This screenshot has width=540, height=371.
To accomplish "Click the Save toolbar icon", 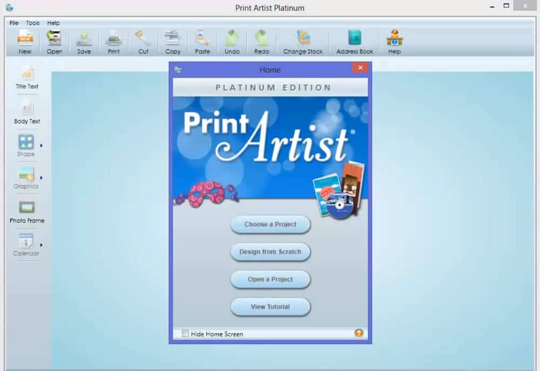I will point(84,38).
